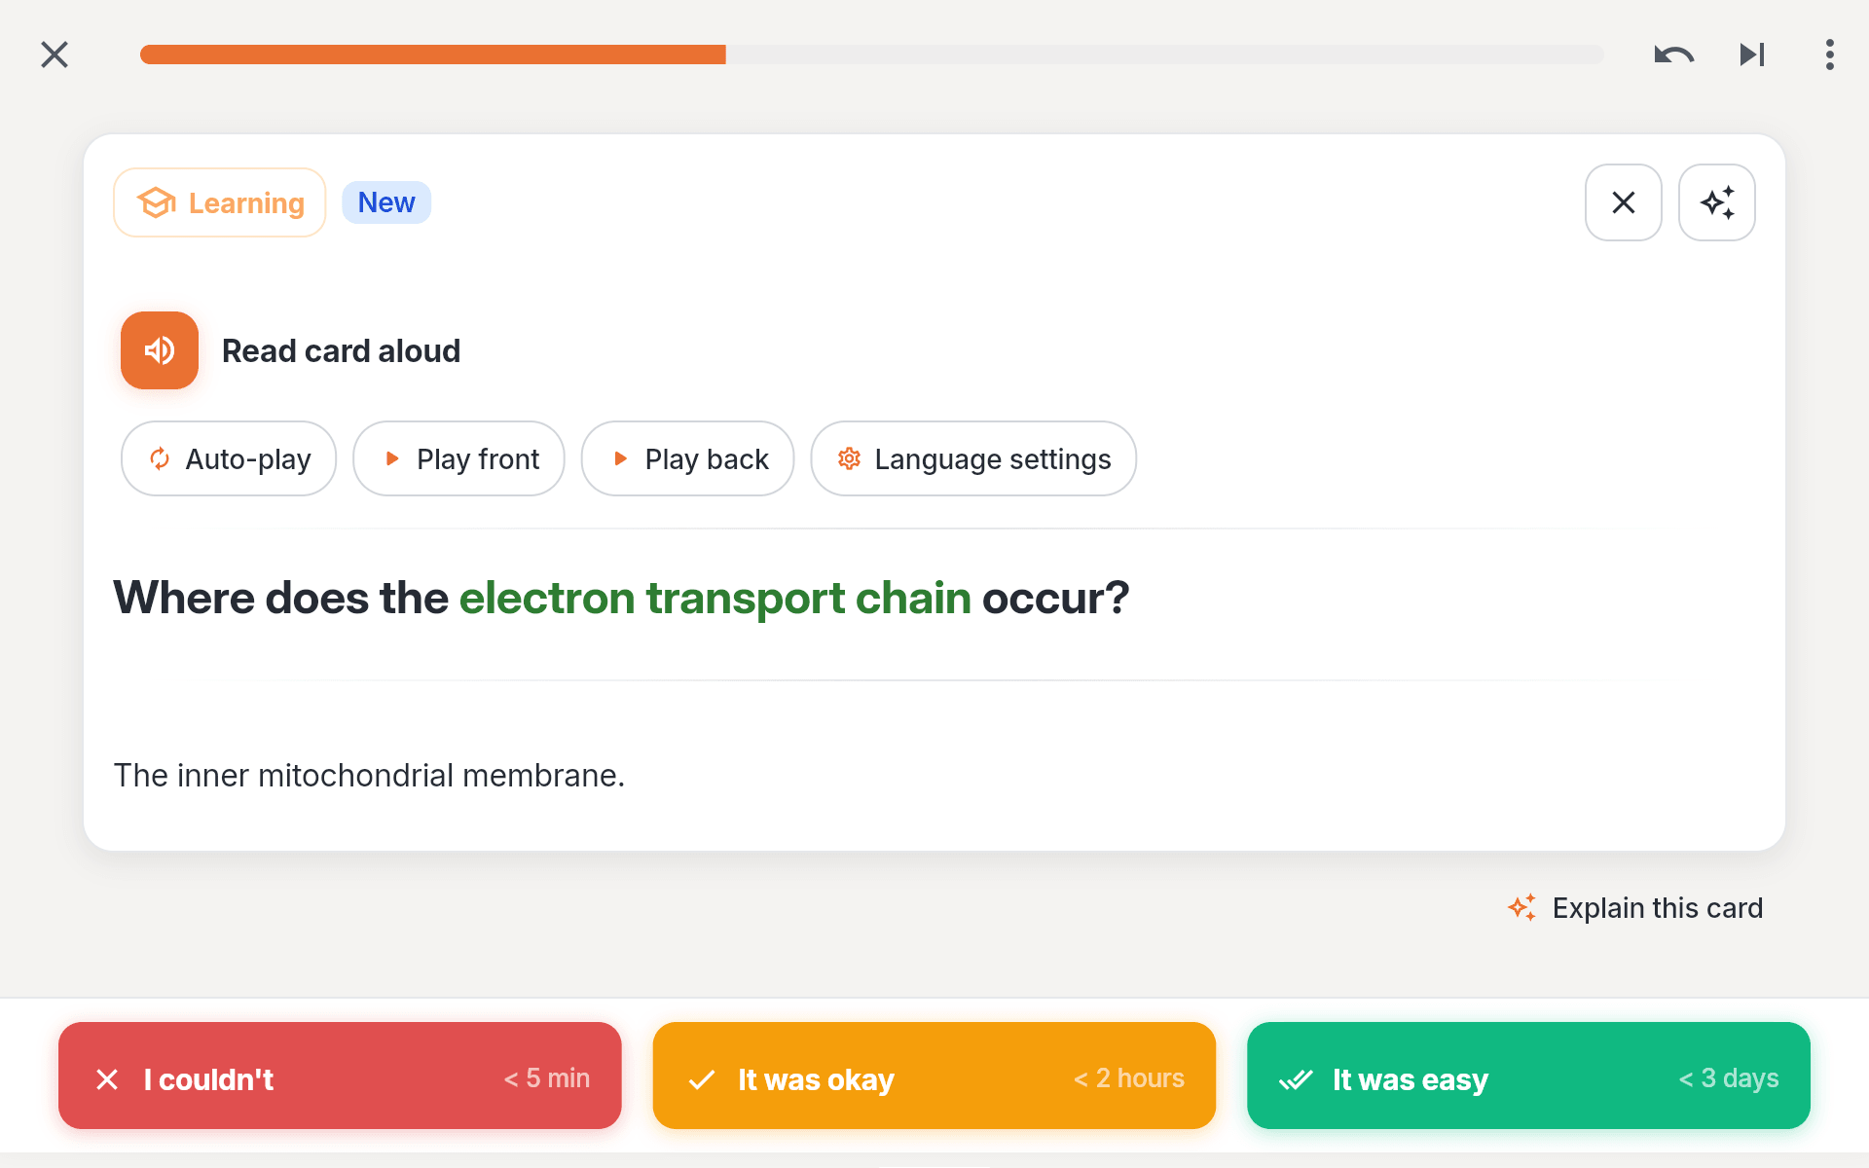Rate the card as It was easy
The image size is (1869, 1168).
coord(1528,1076)
